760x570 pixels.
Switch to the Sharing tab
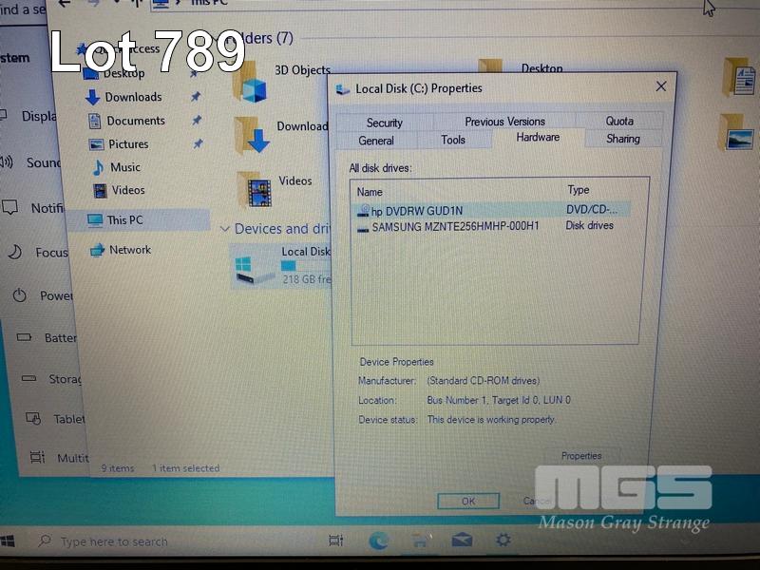click(x=623, y=139)
